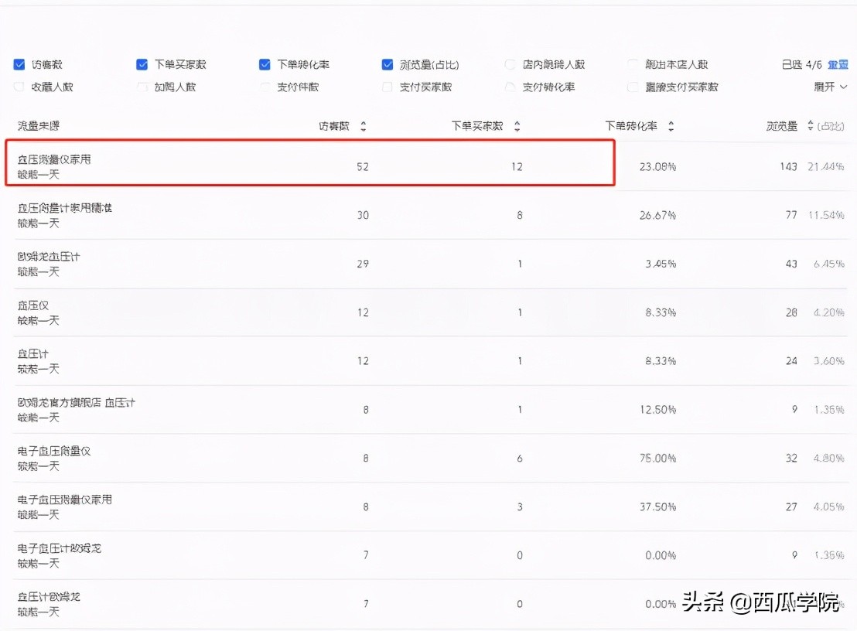Click conversion rate 23.08%

pyautogui.click(x=657, y=166)
